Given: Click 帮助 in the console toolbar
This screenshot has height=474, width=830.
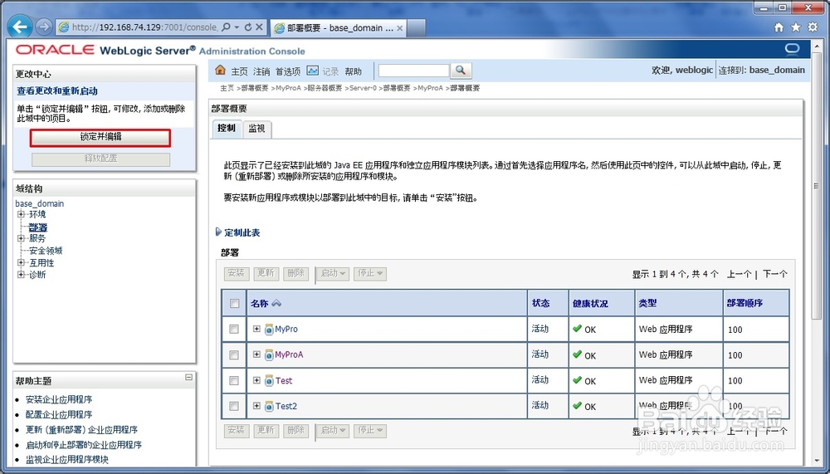Looking at the screenshot, I should 353,71.
